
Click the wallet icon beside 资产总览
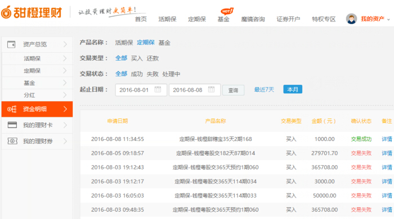click(x=11, y=44)
